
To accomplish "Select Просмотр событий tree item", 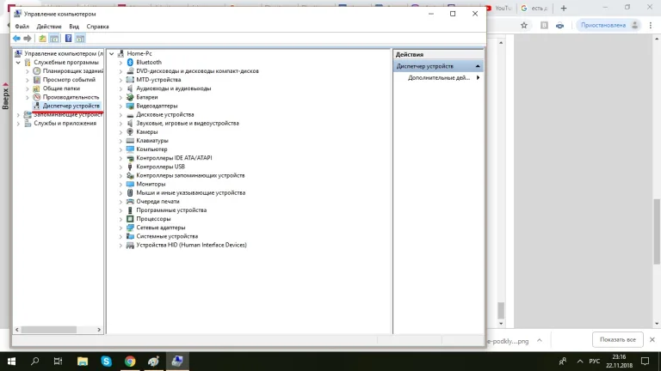I will (69, 80).
